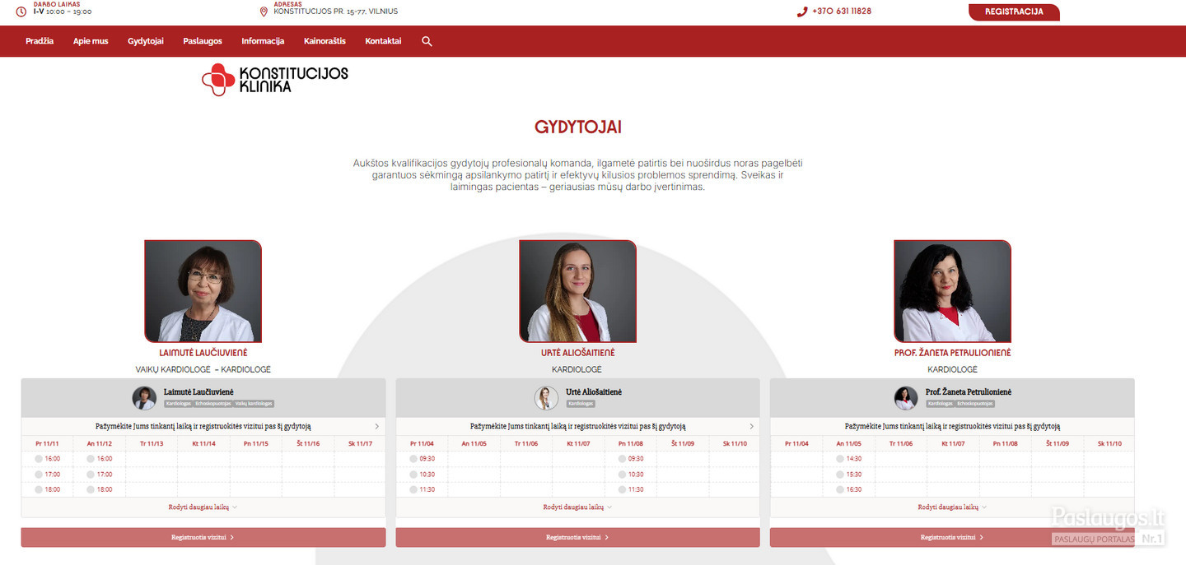Open the Apie mus menu item

pyautogui.click(x=91, y=41)
